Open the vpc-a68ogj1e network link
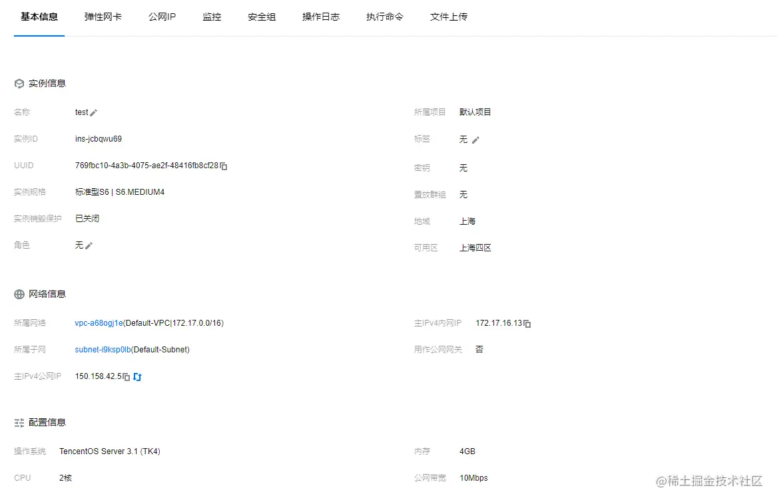The image size is (777, 502). tap(99, 322)
